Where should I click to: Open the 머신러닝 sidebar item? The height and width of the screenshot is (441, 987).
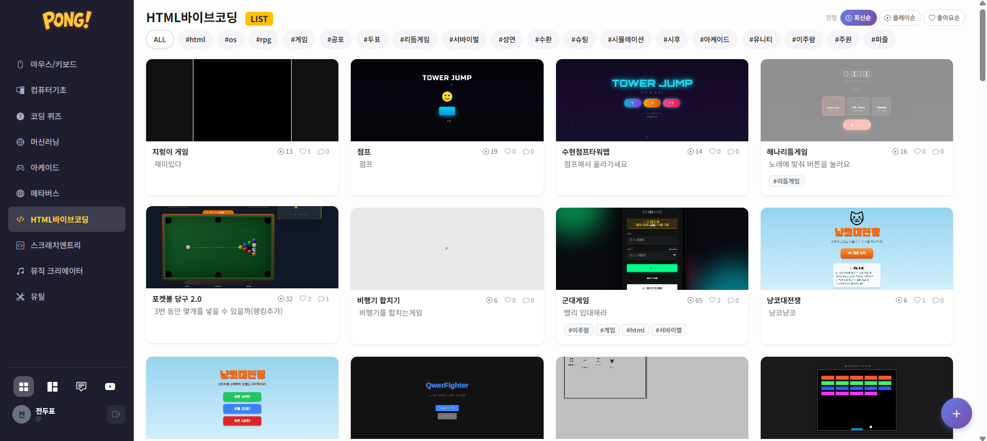pyautogui.click(x=67, y=142)
